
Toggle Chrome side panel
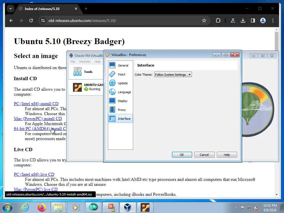pyautogui.click(x=253, y=21)
